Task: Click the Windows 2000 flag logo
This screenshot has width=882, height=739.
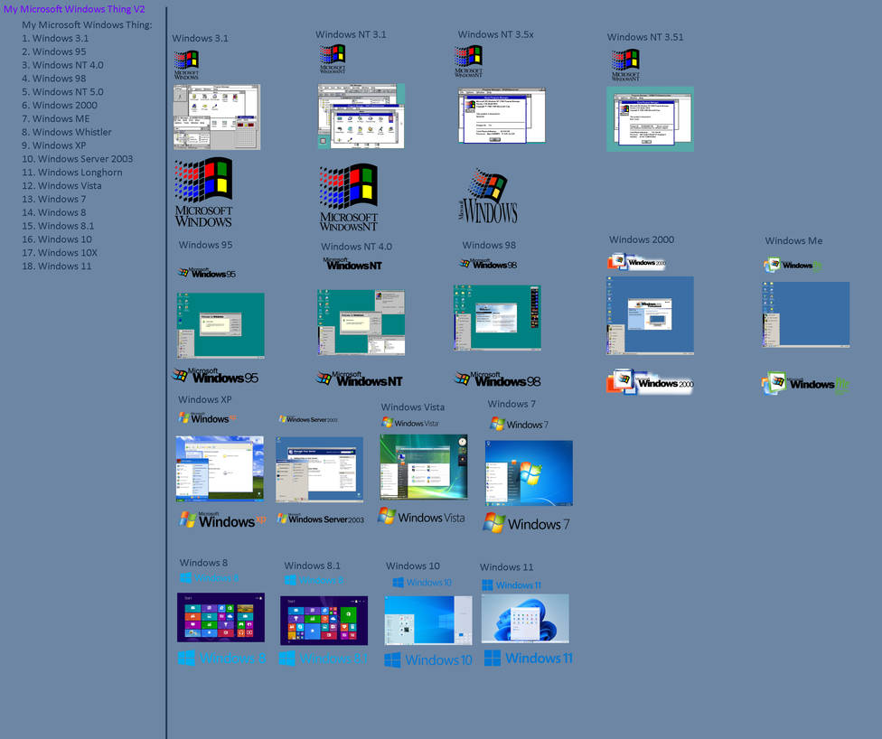Action: tap(650, 381)
